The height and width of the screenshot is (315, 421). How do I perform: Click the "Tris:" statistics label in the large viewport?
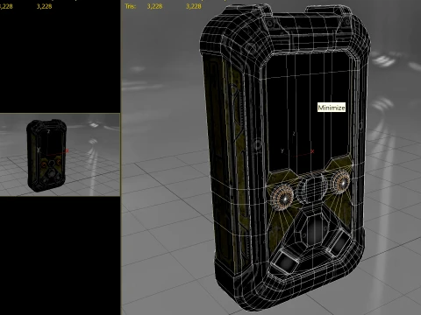pyautogui.click(x=131, y=6)
